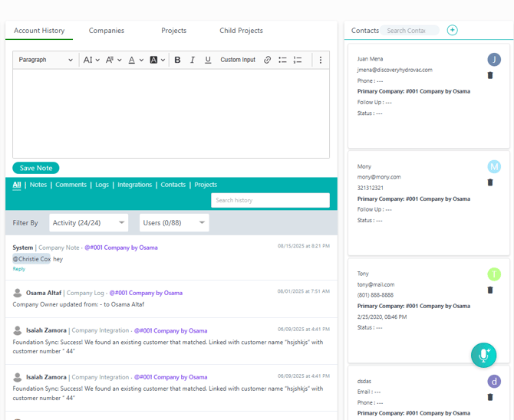This screenshot has height=420, width=514.
Task: Click Tony's T avatar
Action: point(494,274)
